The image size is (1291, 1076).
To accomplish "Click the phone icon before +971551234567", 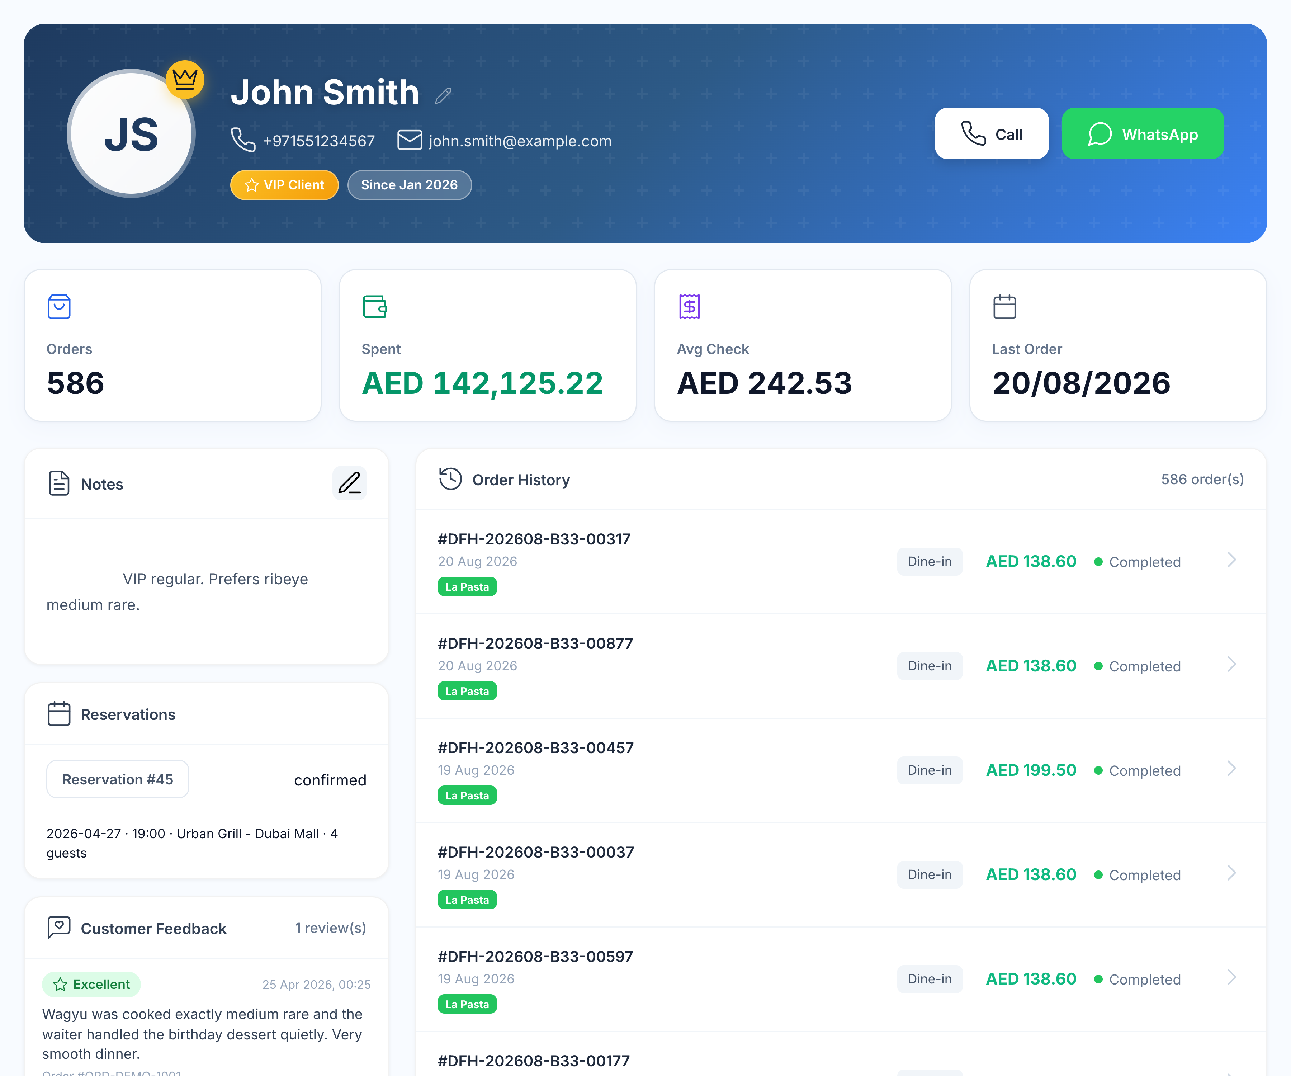I will click(x=243, y=140).
